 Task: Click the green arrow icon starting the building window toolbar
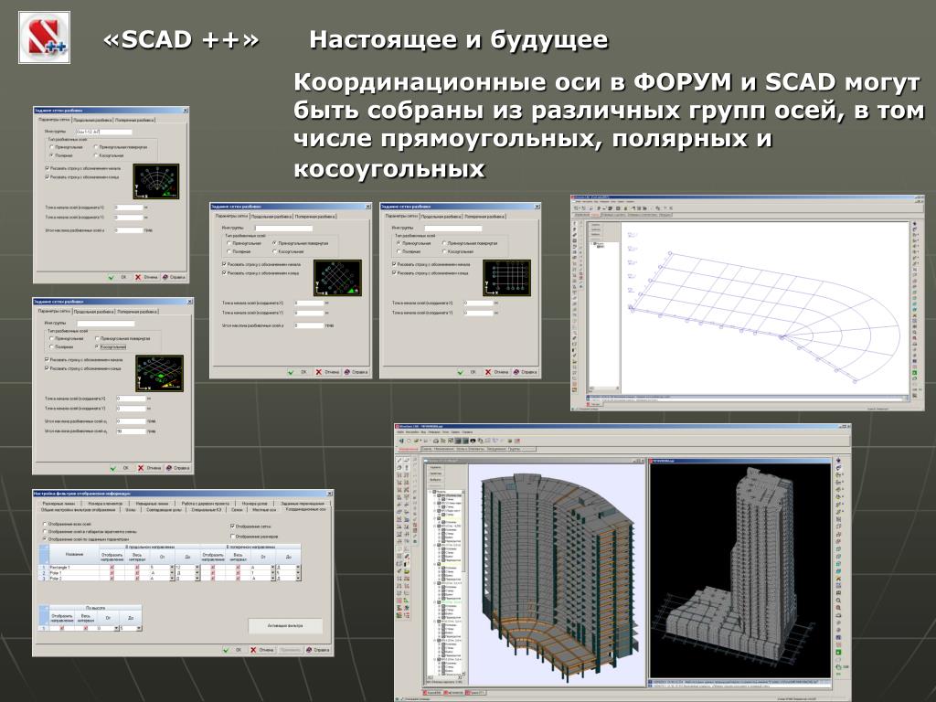(x=401, y=441)
